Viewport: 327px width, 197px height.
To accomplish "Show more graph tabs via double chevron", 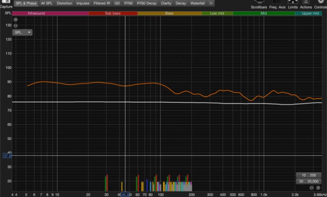I will [211, 3].
